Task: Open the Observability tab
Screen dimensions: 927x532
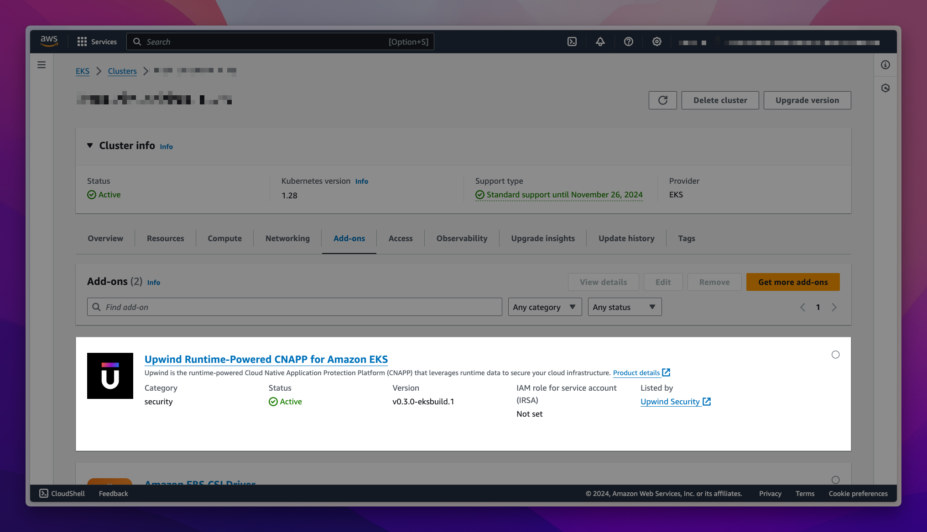Action: click(x=462, y=238)
